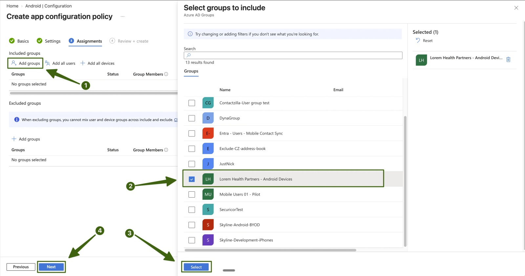525x276 pixels.
Task: Click the J avatar for JustNick
Action: [208, 164]
